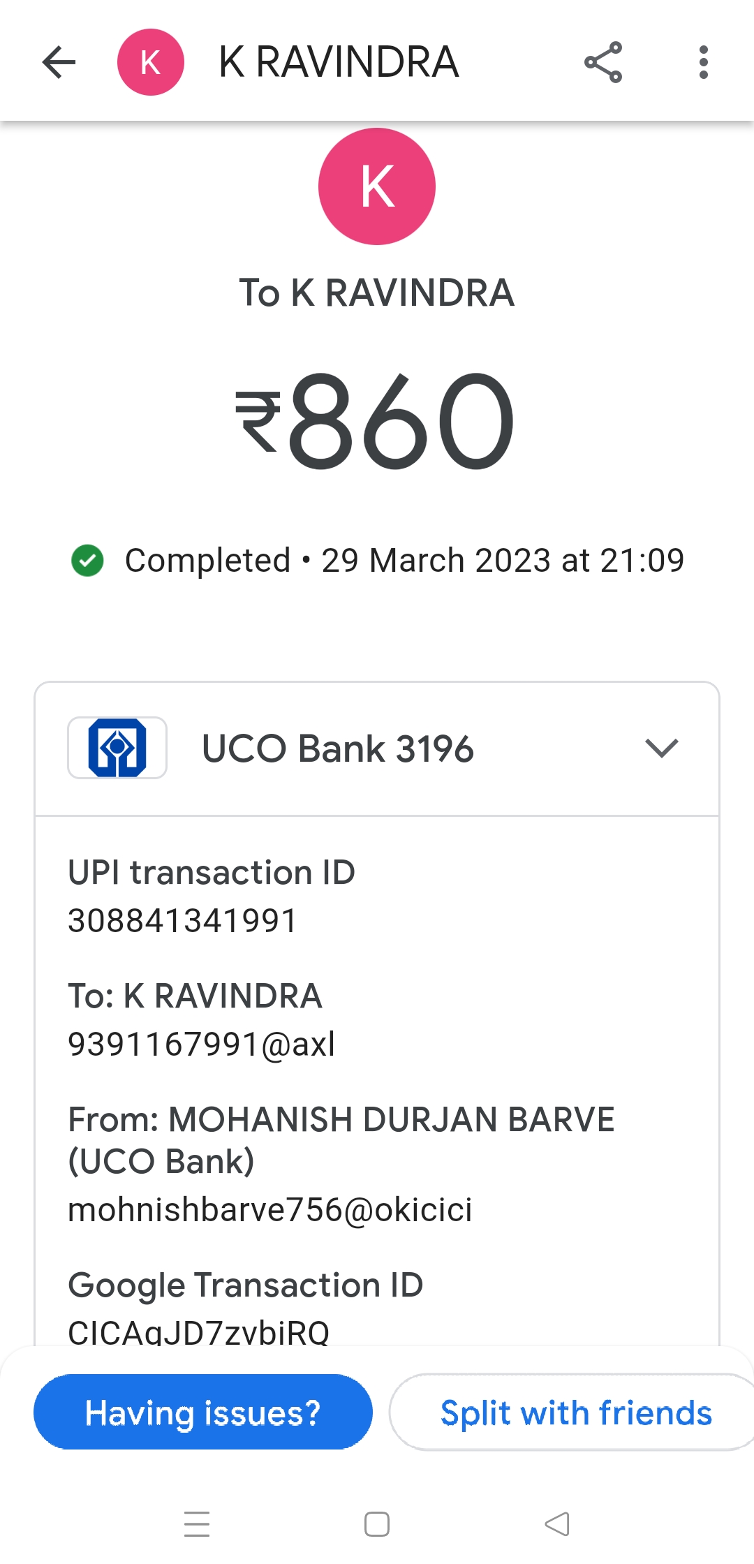This screenshot has width=754, height=1564.
Task: Tap the back arrow icon
Action: 59,62
